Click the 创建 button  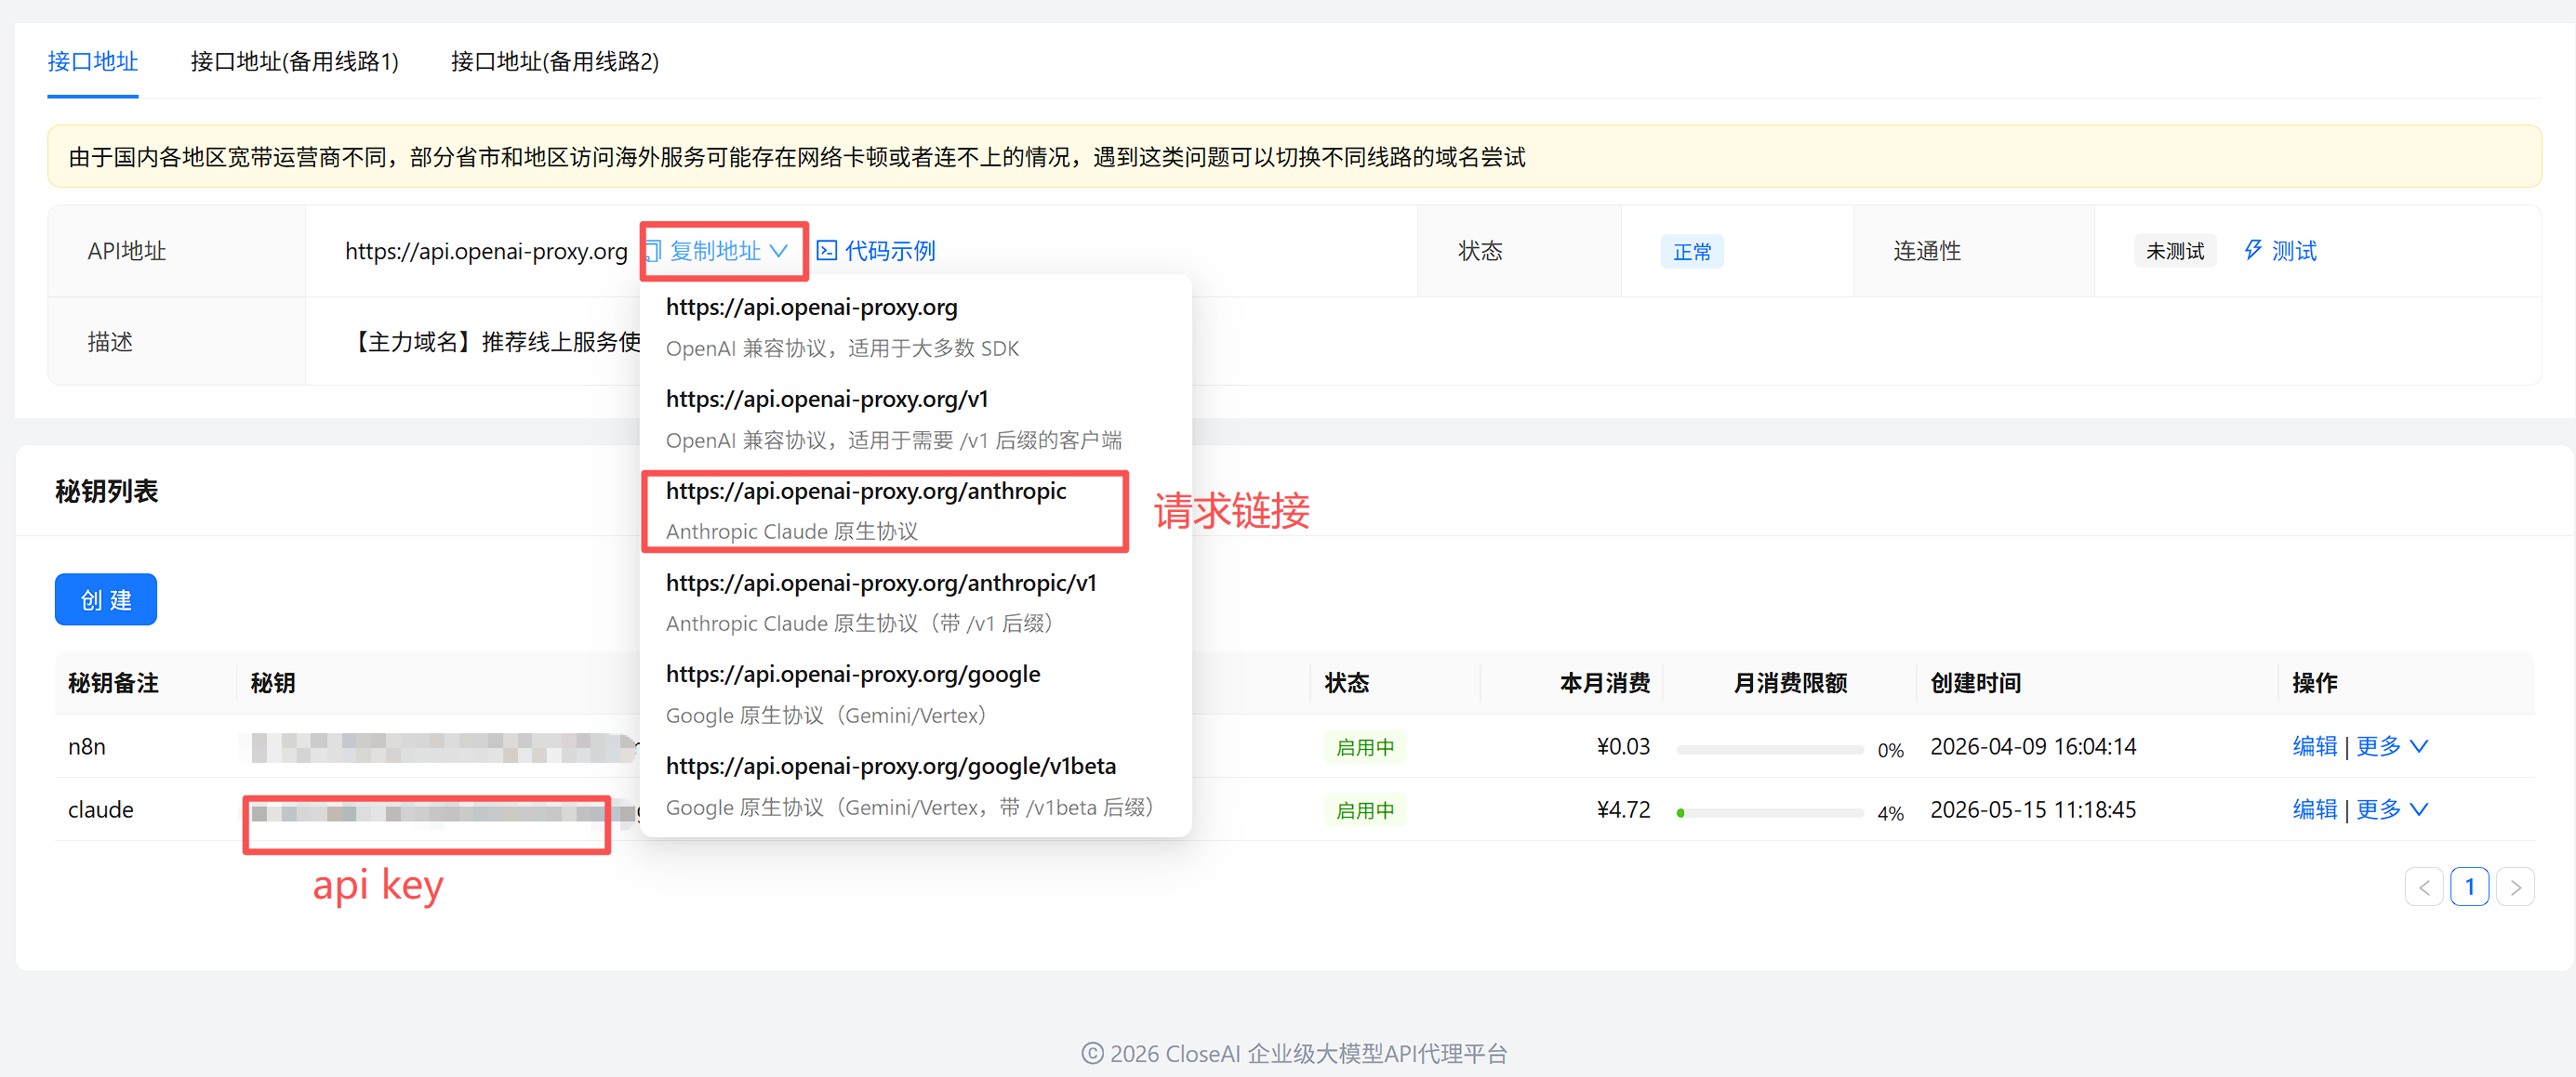click(106, 599)
